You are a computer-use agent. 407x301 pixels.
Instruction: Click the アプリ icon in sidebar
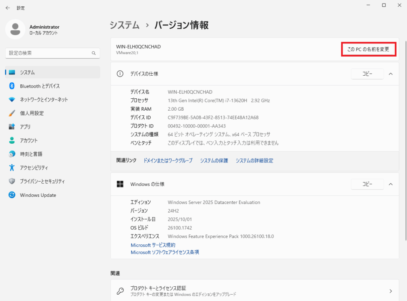coord(12,127)
